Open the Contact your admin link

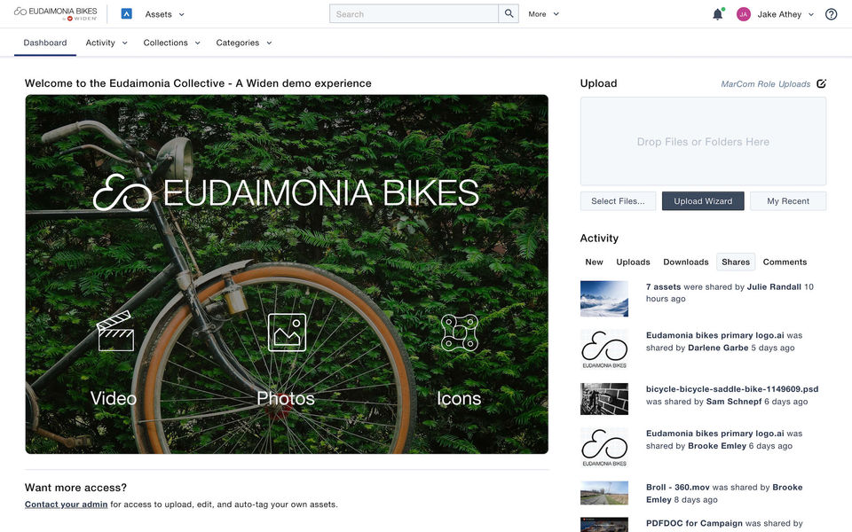(x=67, y=505)
